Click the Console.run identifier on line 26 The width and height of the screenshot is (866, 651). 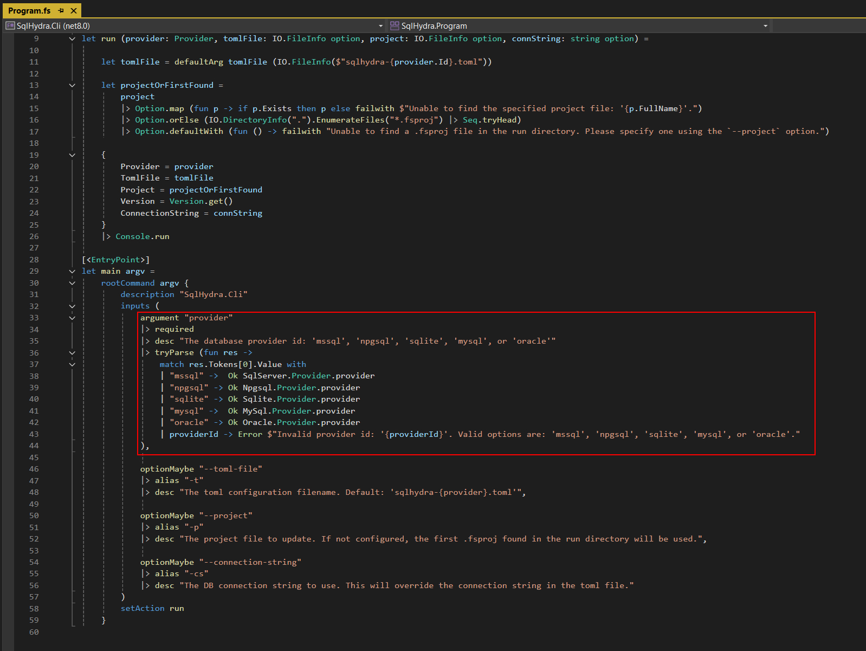click(142, 236)
